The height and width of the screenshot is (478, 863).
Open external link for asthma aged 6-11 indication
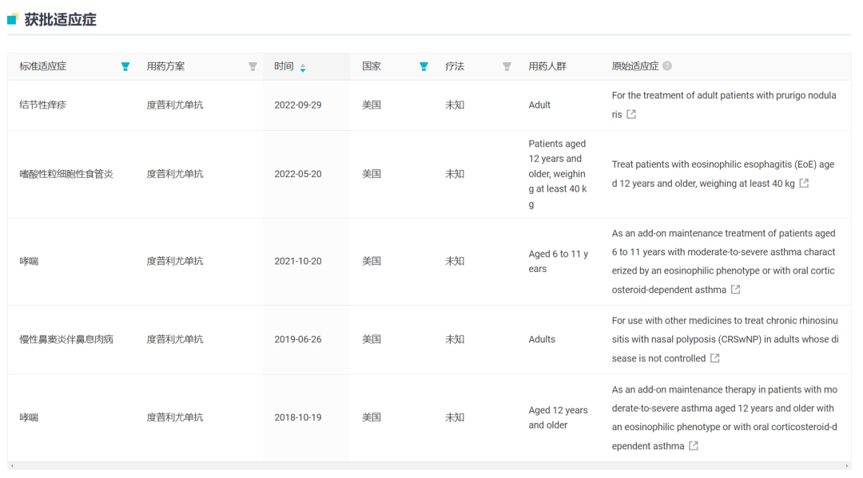[x=735, y=289]
